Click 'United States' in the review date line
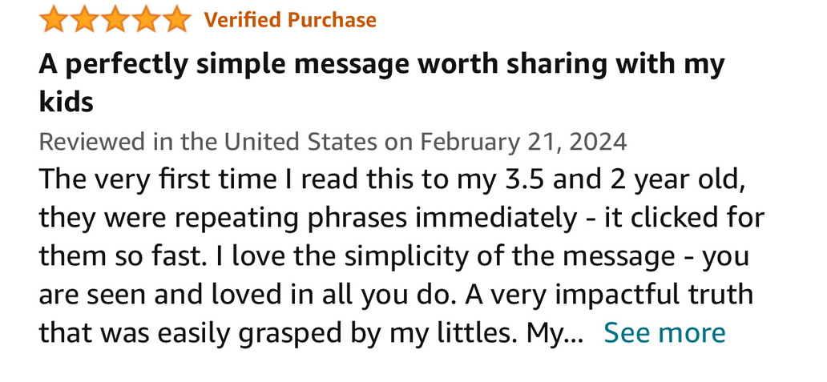The image size is (827, 382). point(301,143)
